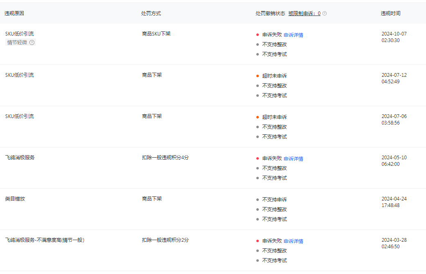Click 申诉失败 status in the 商品SKU下架 row

[272, 35]
